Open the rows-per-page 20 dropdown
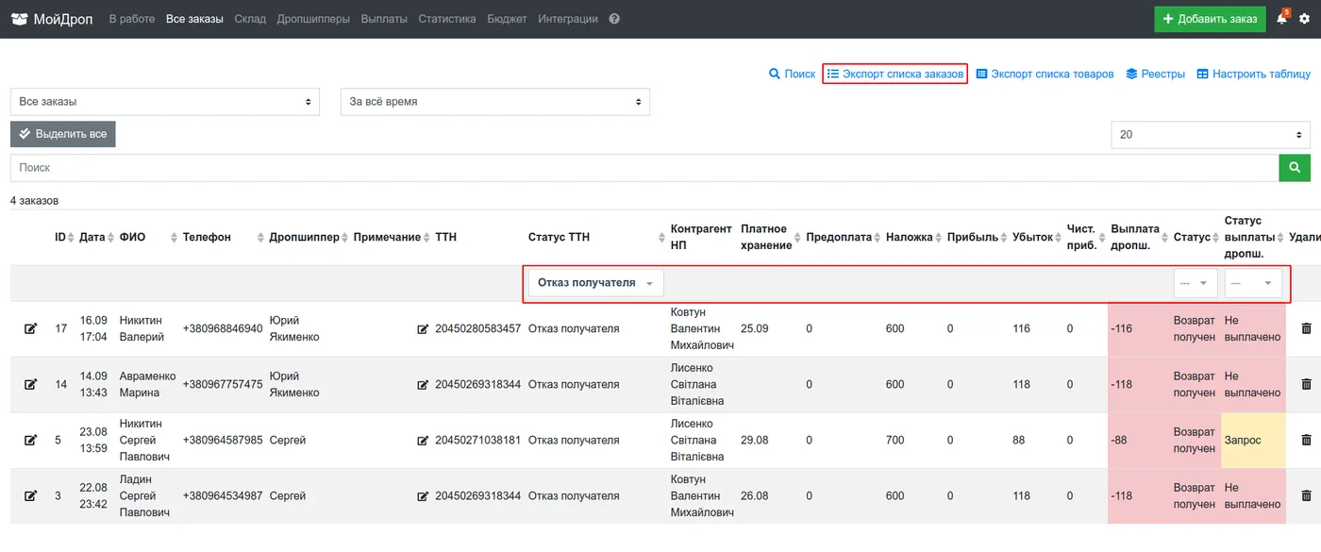This screenshot has width=1321, height=552. tap(1211, 135)
